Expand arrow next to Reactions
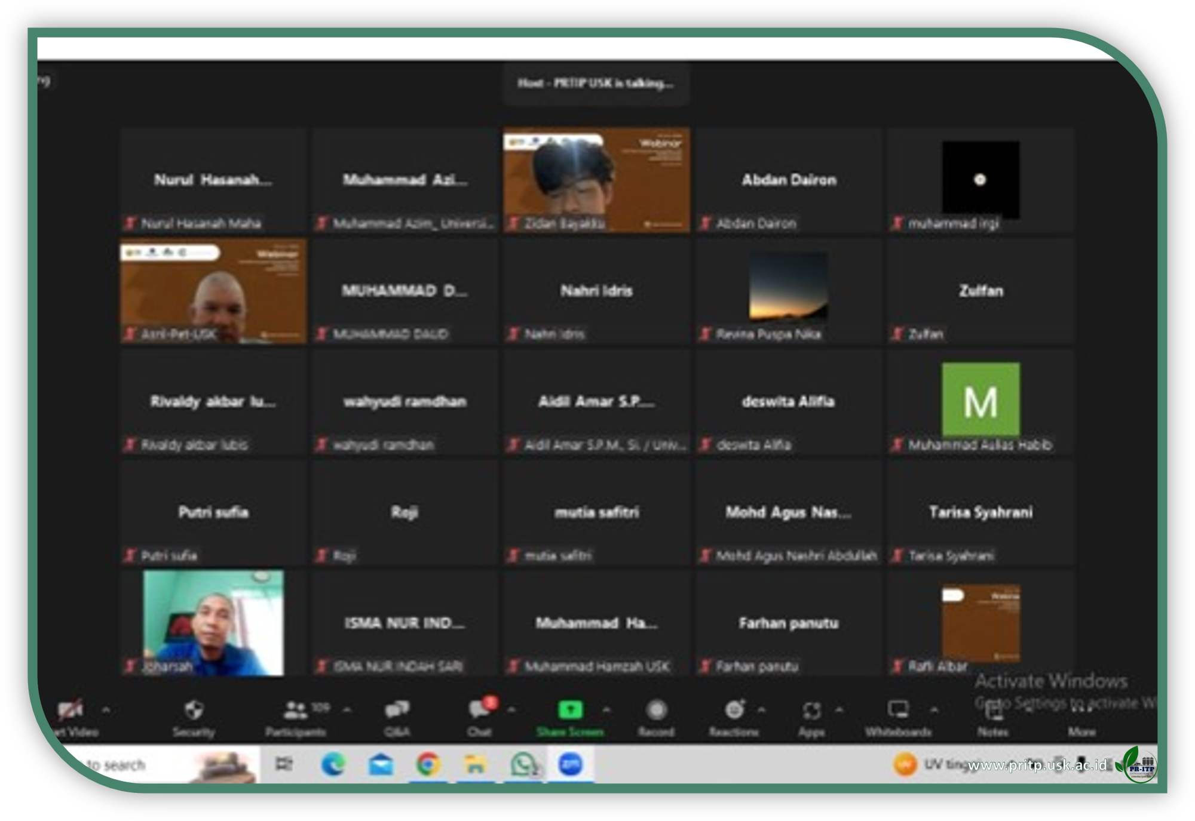 [x=762, y=710]
